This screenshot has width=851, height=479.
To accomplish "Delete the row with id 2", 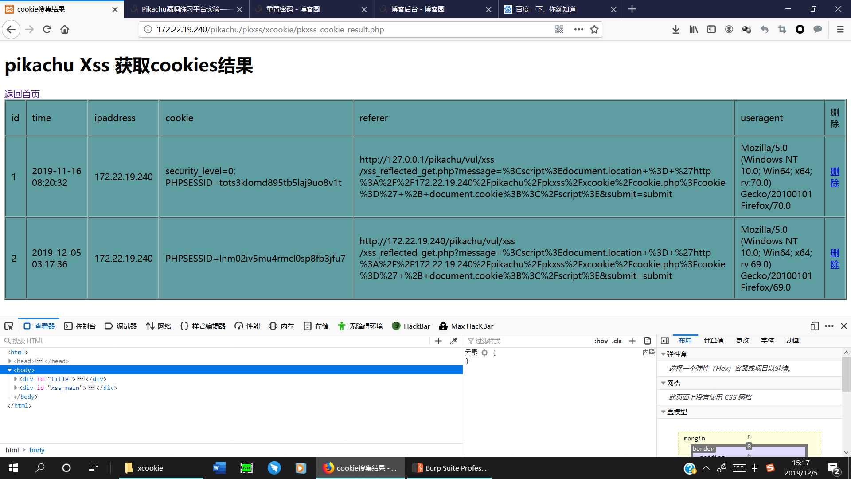I will (835, 259).
